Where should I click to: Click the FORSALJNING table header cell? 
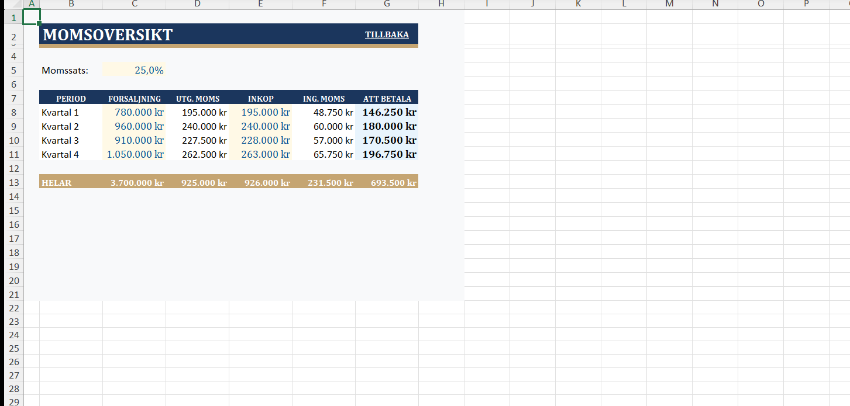135,99
